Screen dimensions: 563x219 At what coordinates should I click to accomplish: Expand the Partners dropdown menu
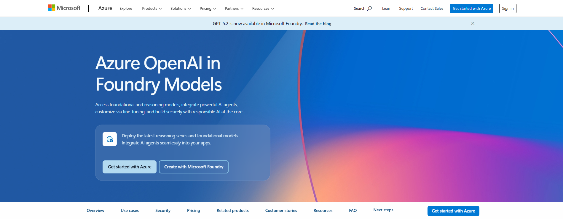click(x=234, y=9)
